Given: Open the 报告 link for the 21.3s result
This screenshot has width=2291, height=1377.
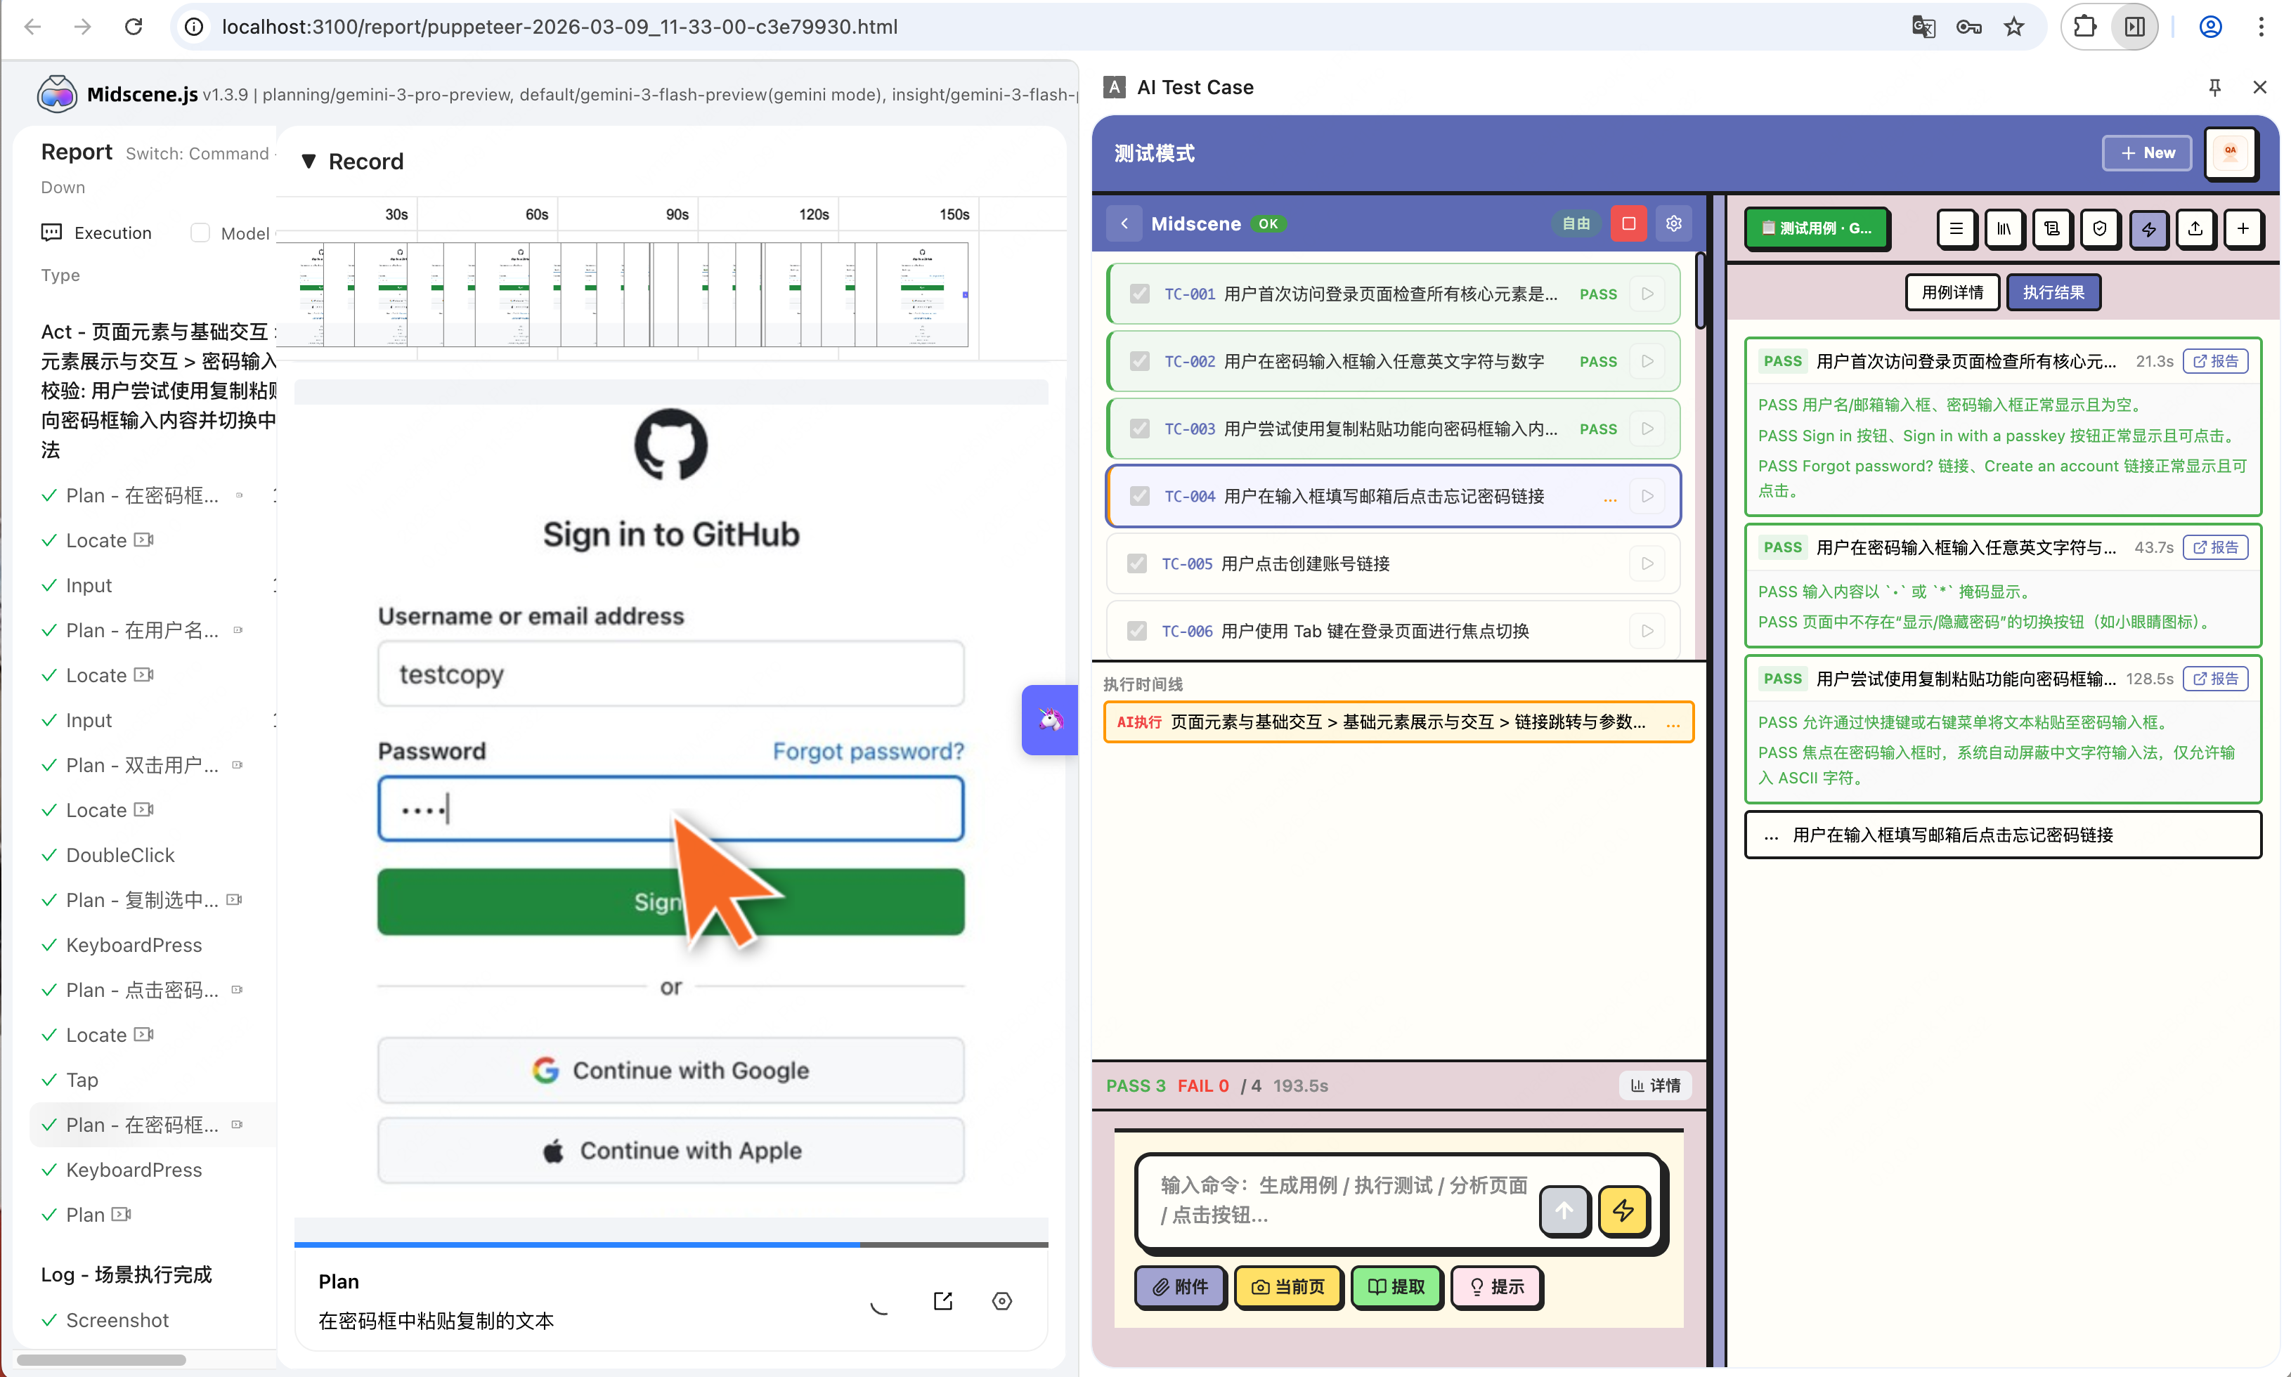Looking at the screenshot, I should pos(2215,361).
